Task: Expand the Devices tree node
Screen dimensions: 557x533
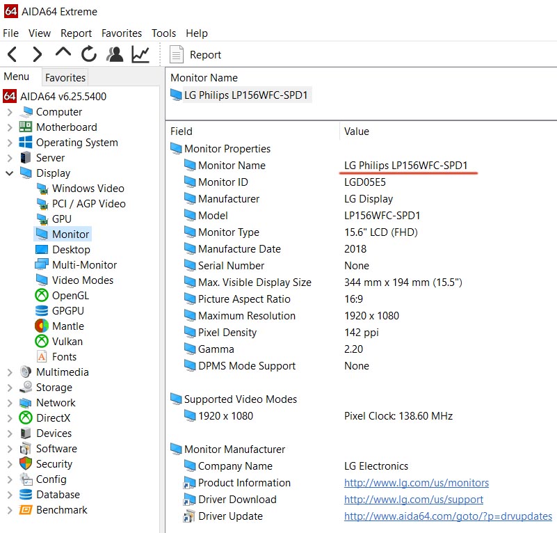Action: point(10,433)
